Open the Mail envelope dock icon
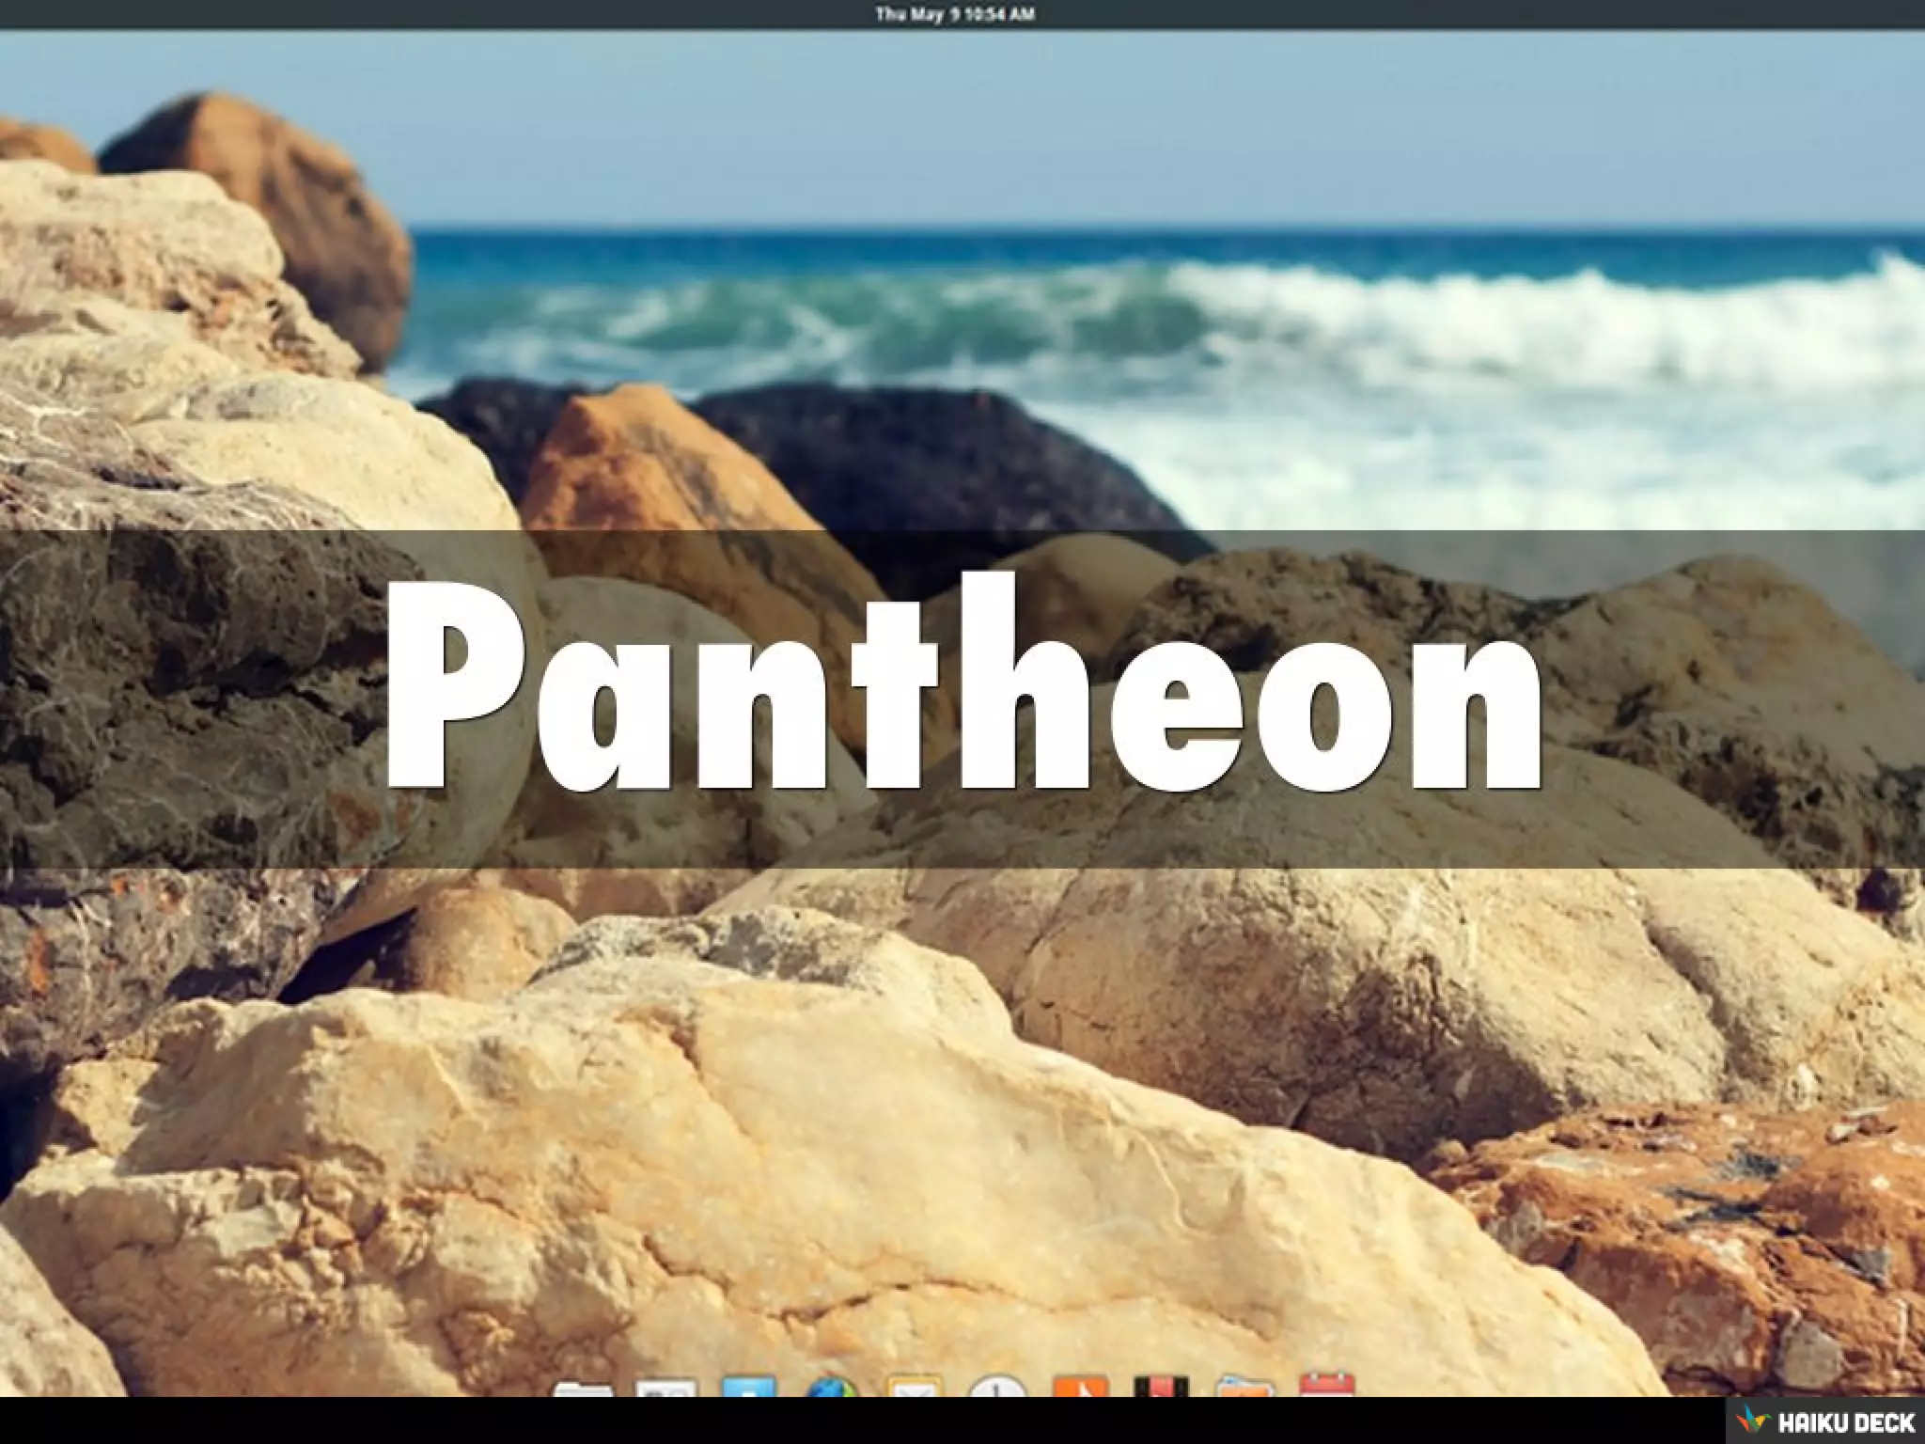Image resolution: width=1925 pixels, height=1444 pixels. 914,1388
